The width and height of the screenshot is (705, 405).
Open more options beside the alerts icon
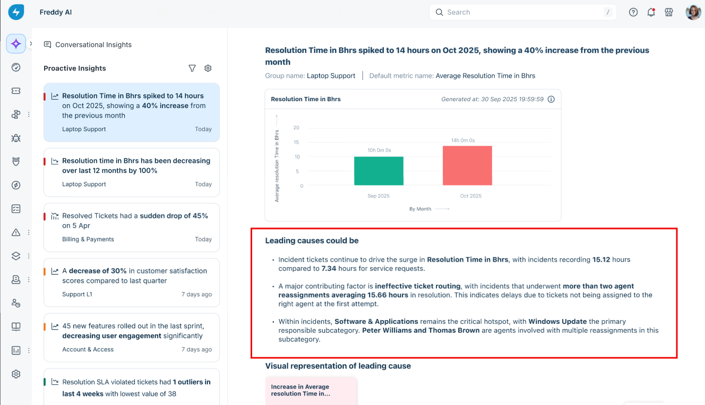29,232
